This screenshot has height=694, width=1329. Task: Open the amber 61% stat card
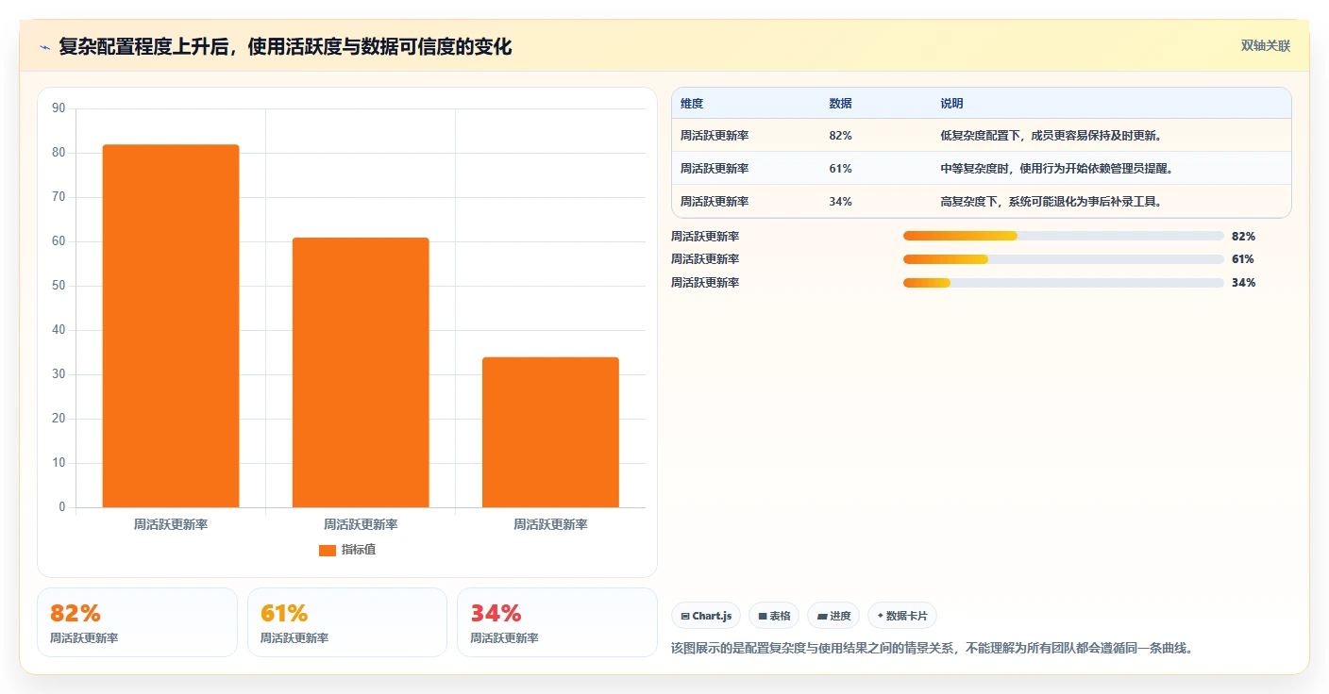click(x=347, y=622)
